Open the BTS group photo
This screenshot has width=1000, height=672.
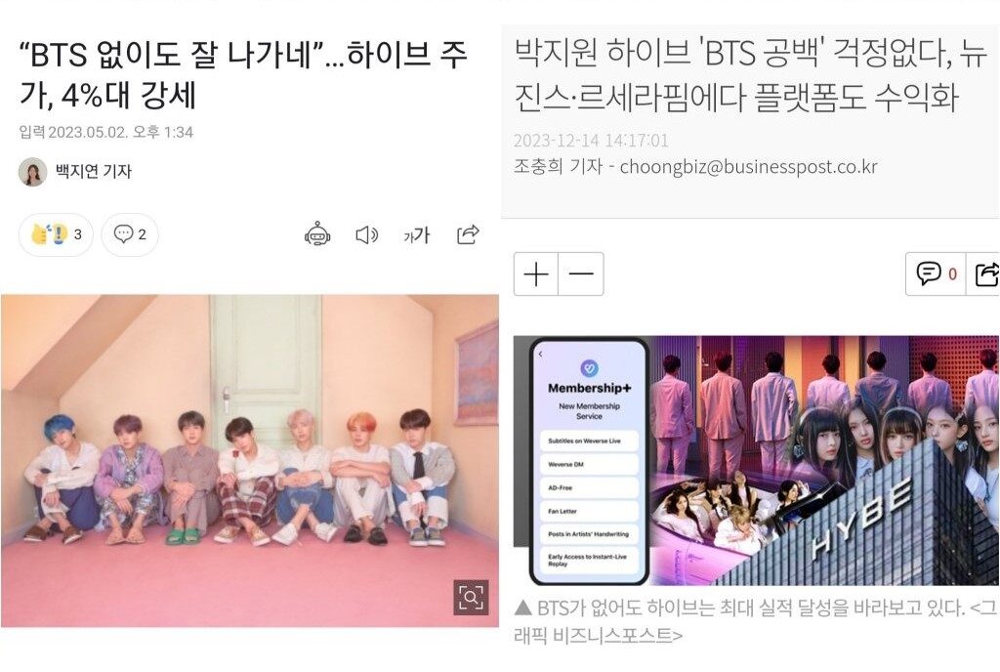point(250,460)
